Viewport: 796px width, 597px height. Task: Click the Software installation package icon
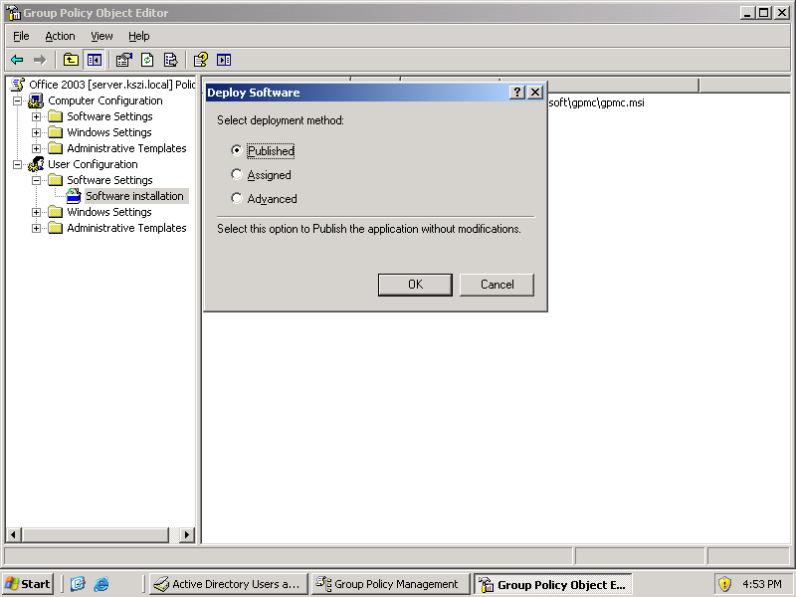[x=74, y=196]
